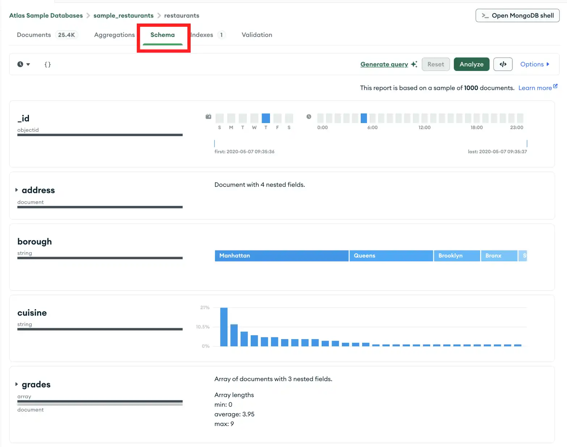Click the tallest cuisine histogram bar

(224, 327)
